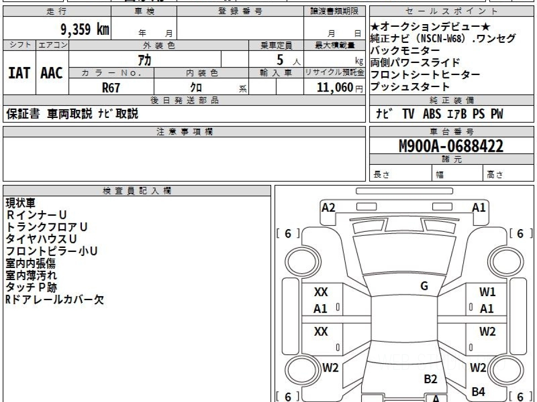537x402 pixels.
Task: Select the 注意事項欄 header
Action: click(184, 132)
